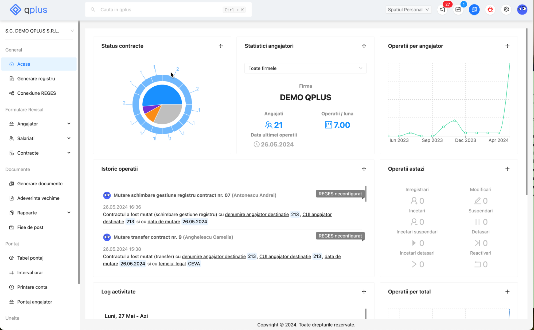Open Adeverinta vechime menu item
Image resolution: width=534 pixels, height=330 pixels.
(39, 198)
